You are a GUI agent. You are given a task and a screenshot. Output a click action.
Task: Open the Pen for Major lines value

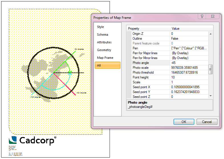coord(189,53)
